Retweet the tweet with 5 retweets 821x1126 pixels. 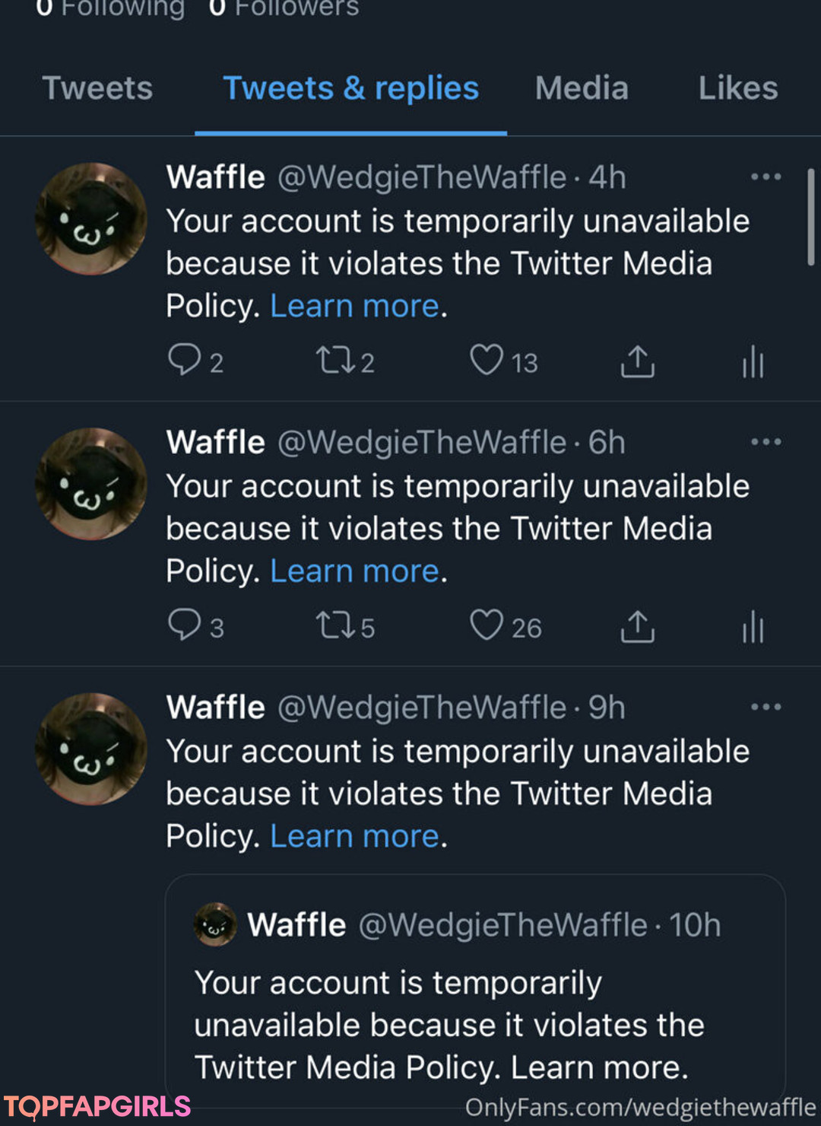point(335,625)
